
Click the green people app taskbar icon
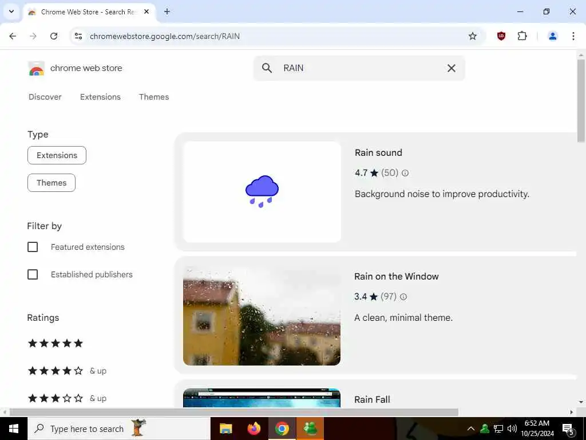coord(310,429)
